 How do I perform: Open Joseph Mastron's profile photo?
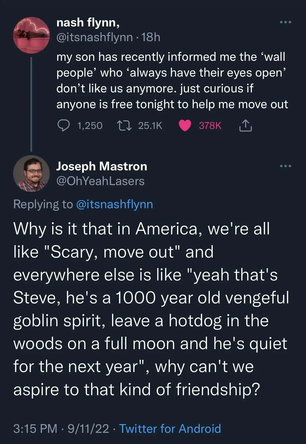31,173
